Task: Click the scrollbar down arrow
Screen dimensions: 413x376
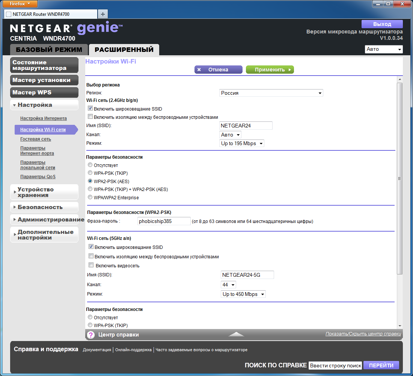Action: pos(399,326)
